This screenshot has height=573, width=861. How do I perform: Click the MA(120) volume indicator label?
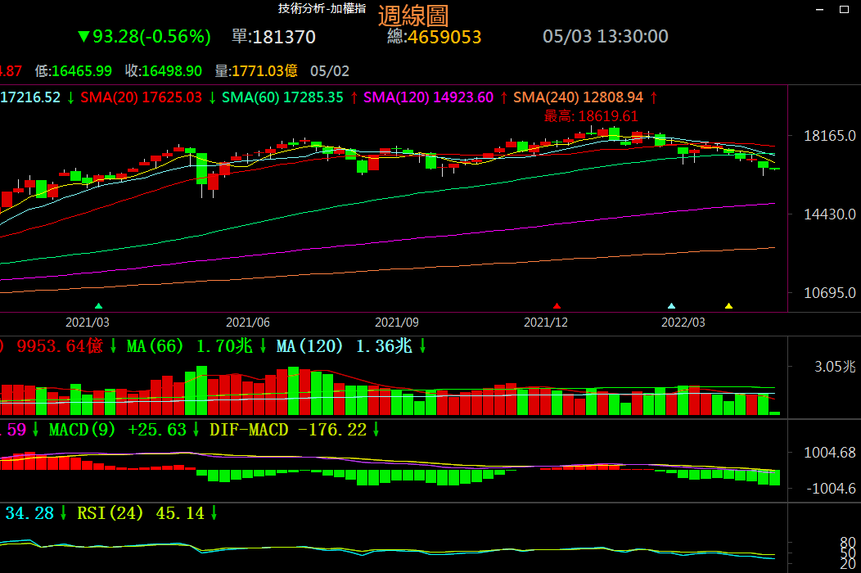(310, 346)
